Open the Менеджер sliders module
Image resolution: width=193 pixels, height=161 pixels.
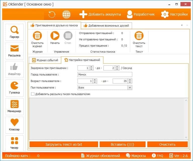tap(14, 107)
